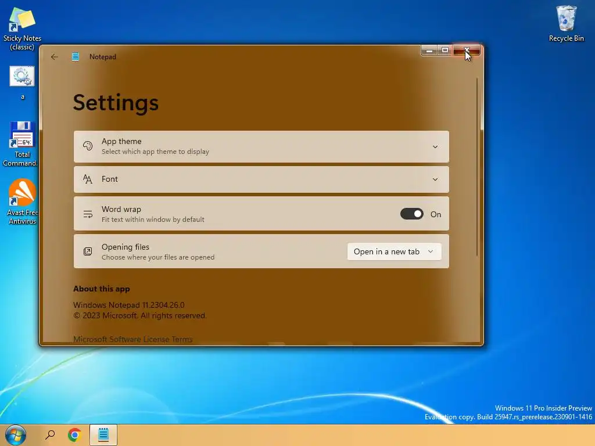Select the gear file named a
595x446 pixels.
22,82
